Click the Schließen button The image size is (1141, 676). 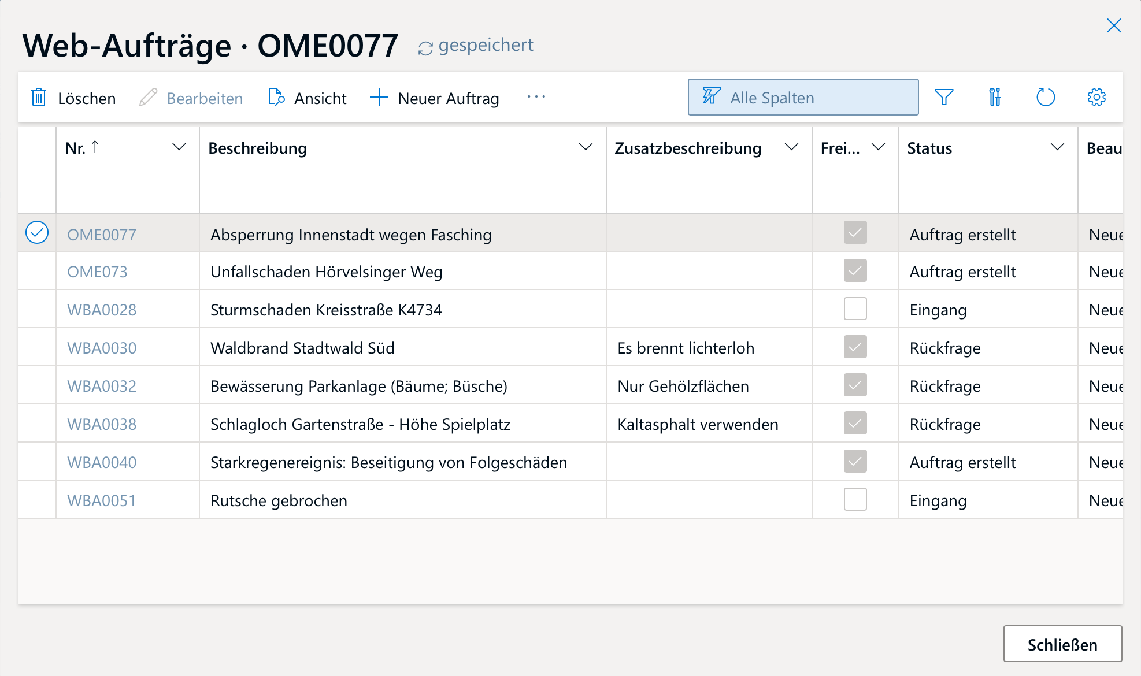coord(1062,644)
